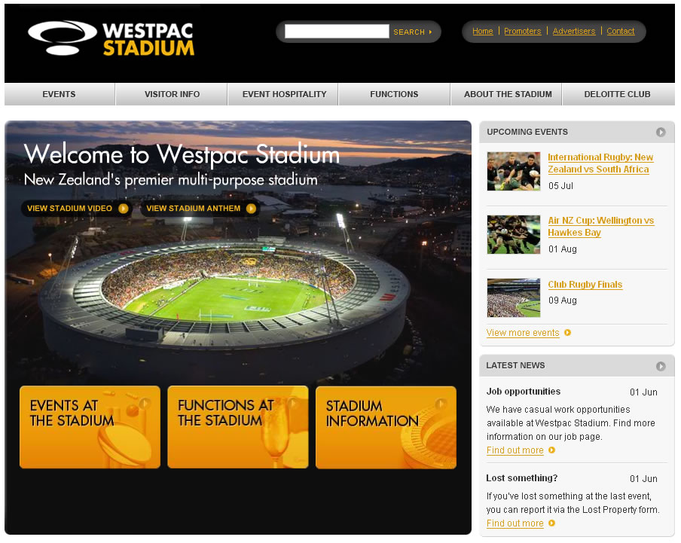Viewport: 681px width, 543px height.
Task: Click the arrow icon after Job opportunities Find out more
Action: (x=551, y=450)
